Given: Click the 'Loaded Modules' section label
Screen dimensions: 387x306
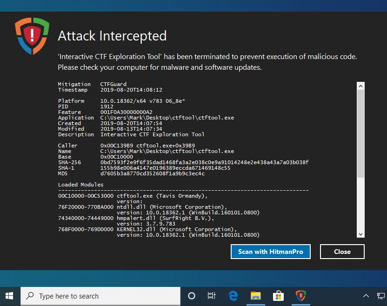Looking at the screenshot, I should 81,185.
